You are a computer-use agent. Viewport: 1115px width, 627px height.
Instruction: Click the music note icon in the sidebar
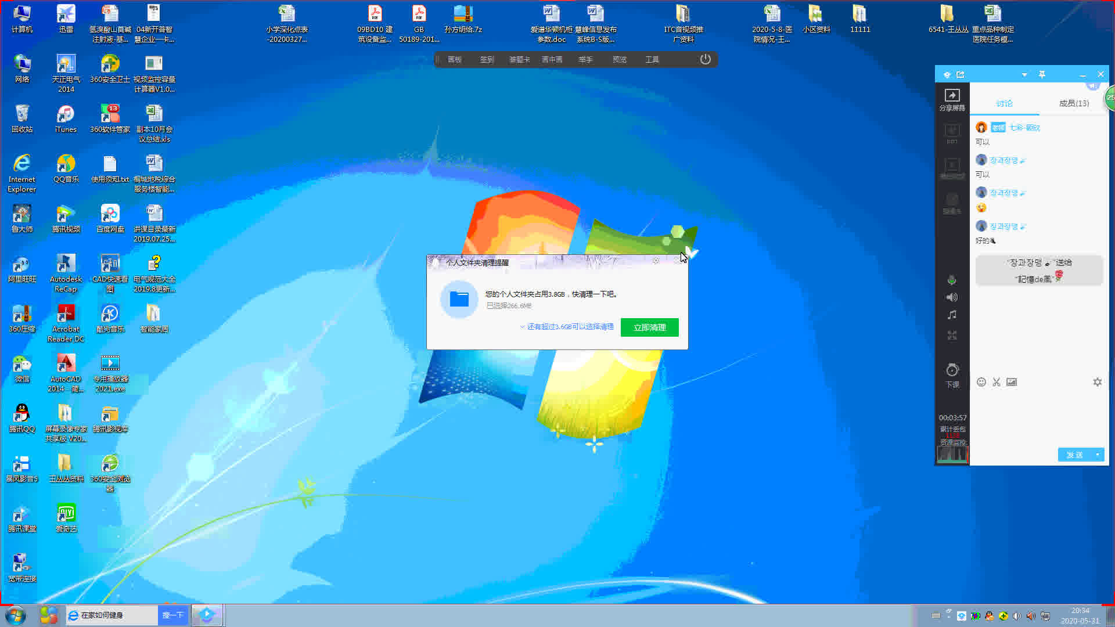pyautogui.click(x=952, y=315)
